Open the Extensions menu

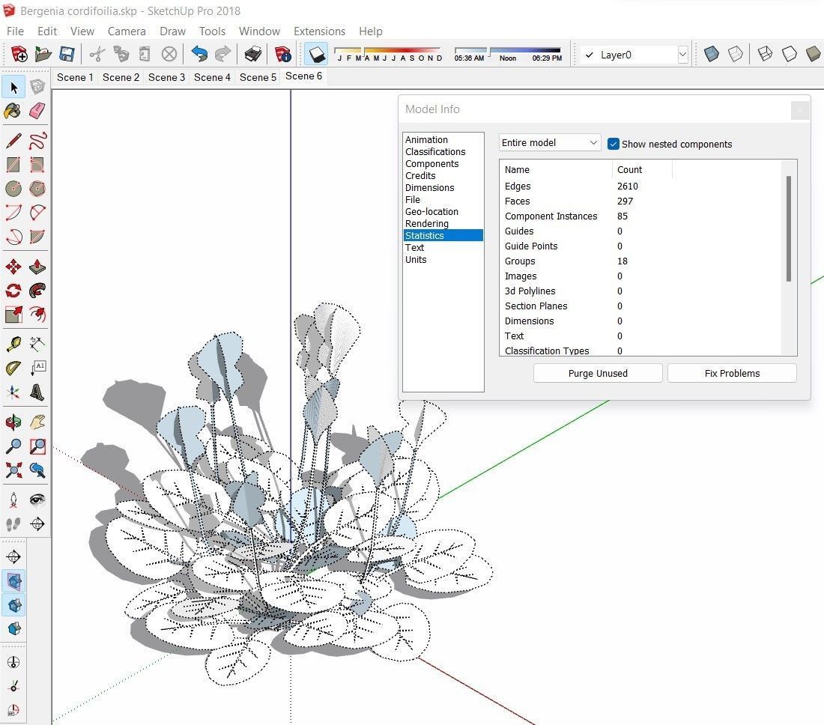[320, 31]
